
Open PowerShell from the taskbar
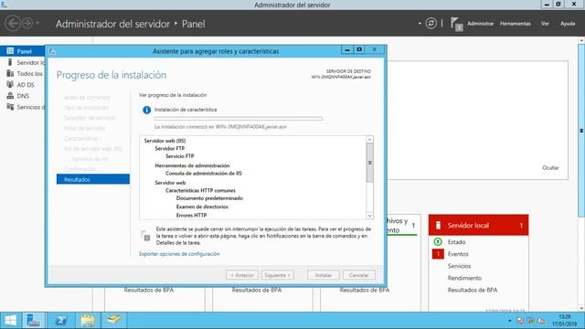pos(61,321)
